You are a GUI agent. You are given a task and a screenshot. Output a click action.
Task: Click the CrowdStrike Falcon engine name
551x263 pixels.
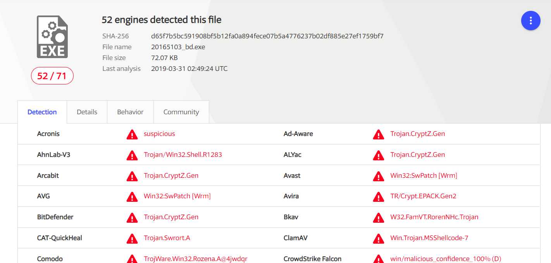pyautogui.click(x=313, y=259)
